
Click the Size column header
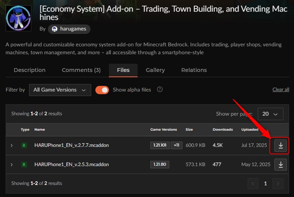[x=189, y=130]
